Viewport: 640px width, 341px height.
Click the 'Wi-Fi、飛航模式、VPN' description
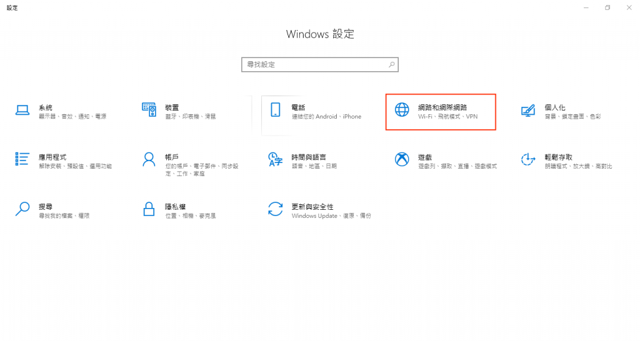pos(447,117)
